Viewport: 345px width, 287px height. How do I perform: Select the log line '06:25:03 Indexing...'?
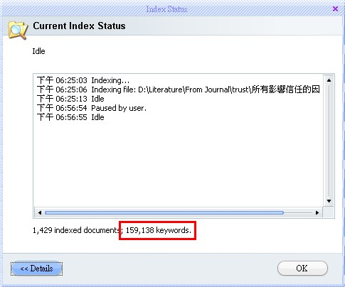point(83,80)
